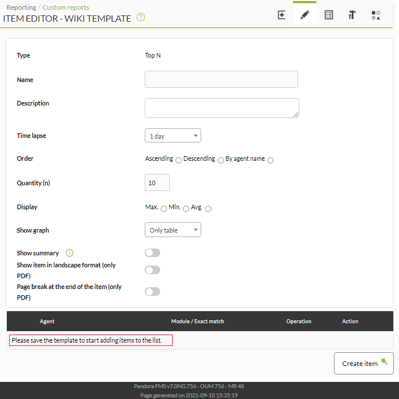399x399 pixels.
Task: Open the shapes icon tab
Action: pos(376,15)
